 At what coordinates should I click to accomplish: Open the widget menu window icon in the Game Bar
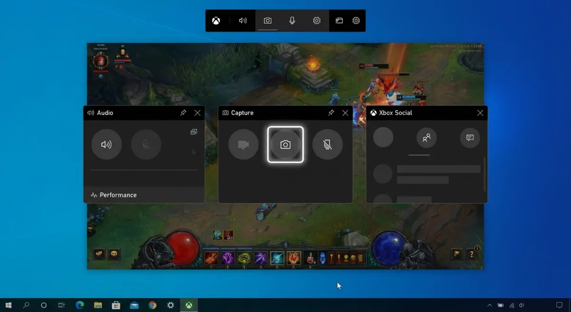pyautogui.click(x=339, y=20)
